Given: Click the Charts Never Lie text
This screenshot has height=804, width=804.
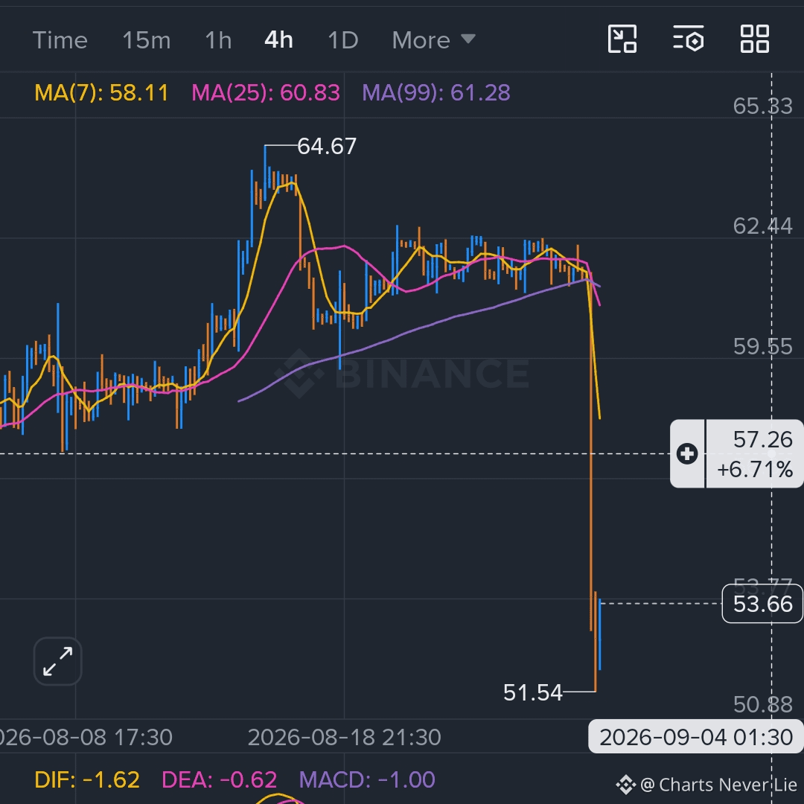Looking at the screenshot, I should point(727,785).
